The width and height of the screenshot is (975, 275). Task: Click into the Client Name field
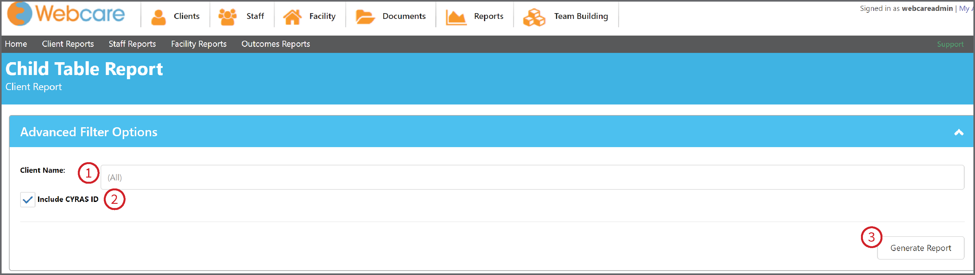532,177
